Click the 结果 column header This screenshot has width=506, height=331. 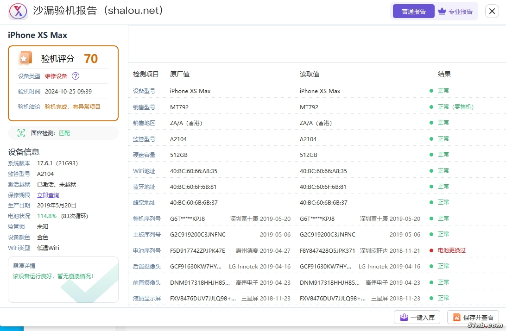click(x=444, y=74)
